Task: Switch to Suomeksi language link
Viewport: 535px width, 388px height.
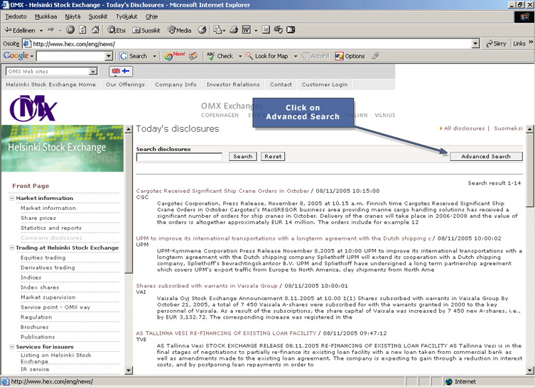Action: point(508,128)
